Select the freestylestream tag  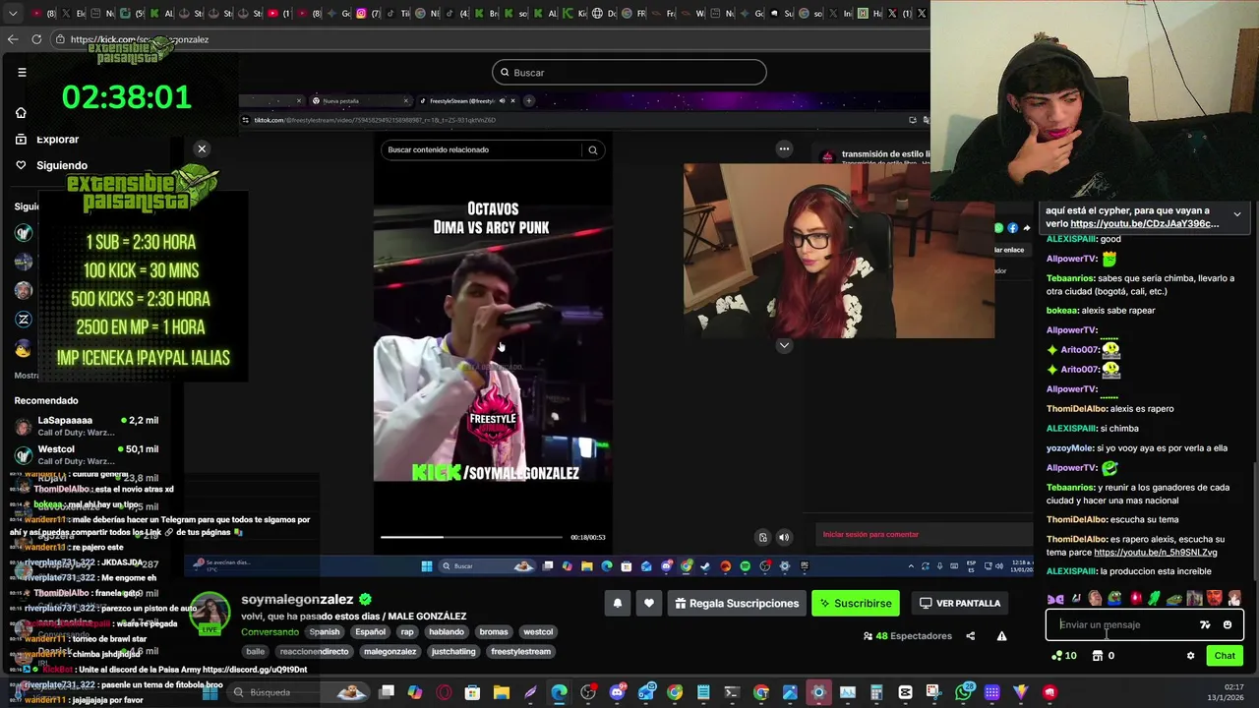point(520,651)
